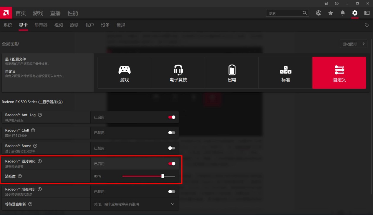Click 显卡配置文件 label
Image resolution: width=373 pixels, height=215 pixels.
(16, 59)
